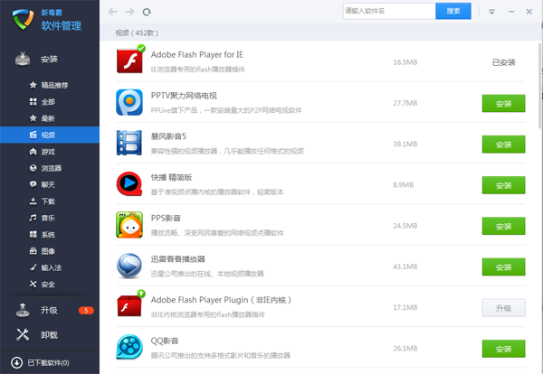Click the 新毒霸 shield logo
Image resolution: width=543 pixels, height=374 pixels.
pos(24,19)
